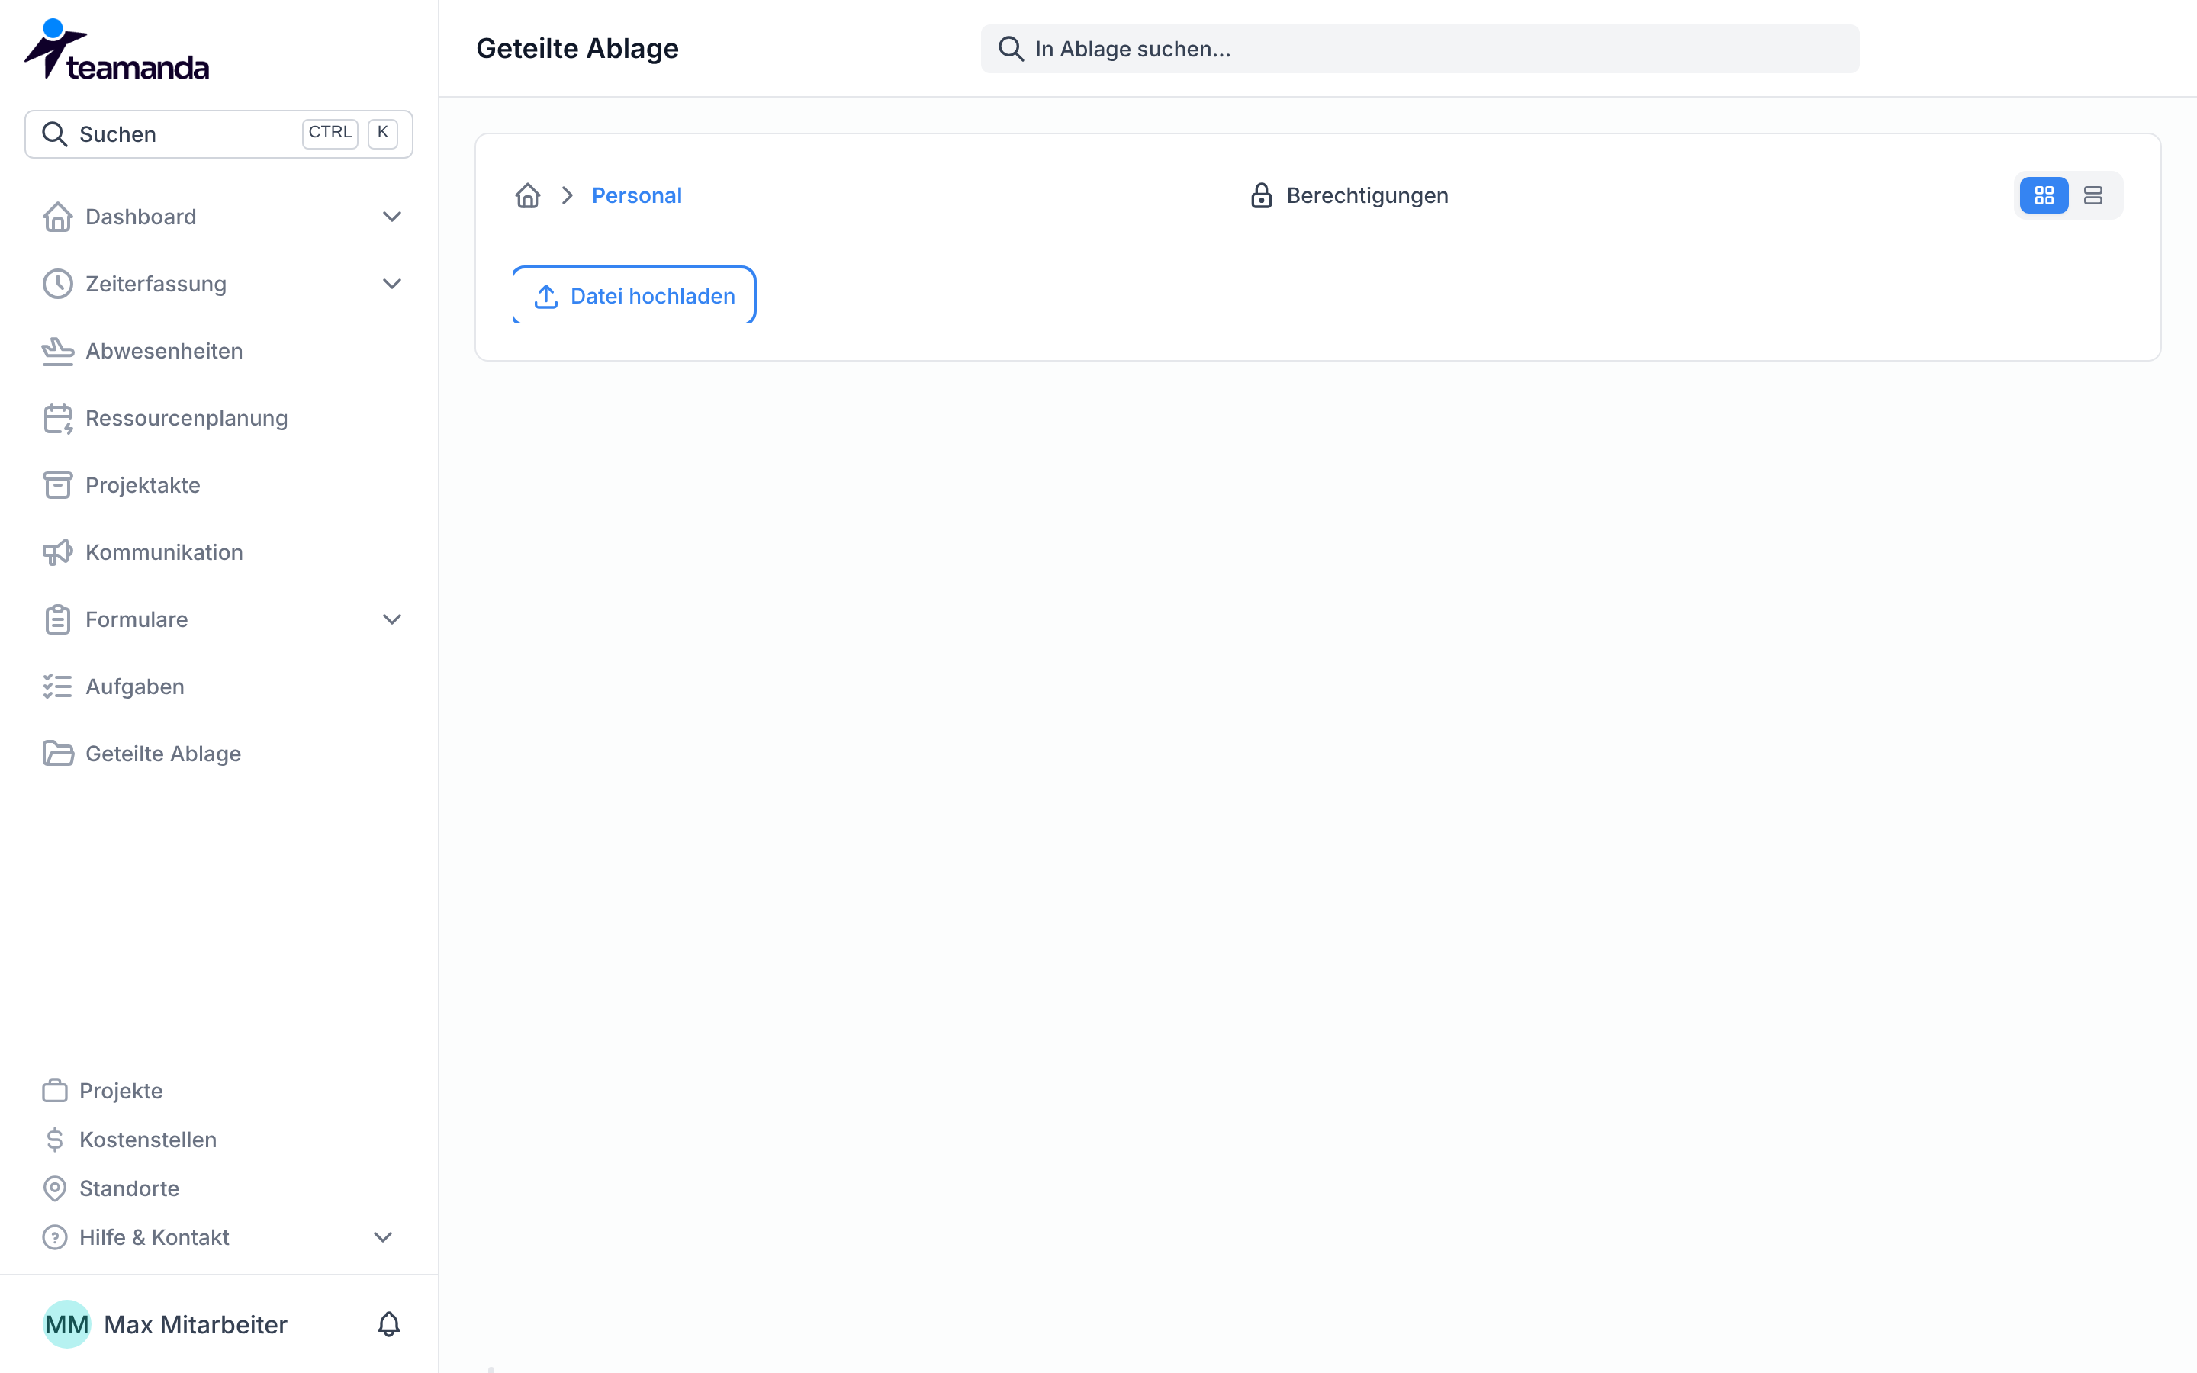The width and height of the screenshot is (2197, 1373).
Task: Expand the Dashboard chevron
Action: (392, 217)
